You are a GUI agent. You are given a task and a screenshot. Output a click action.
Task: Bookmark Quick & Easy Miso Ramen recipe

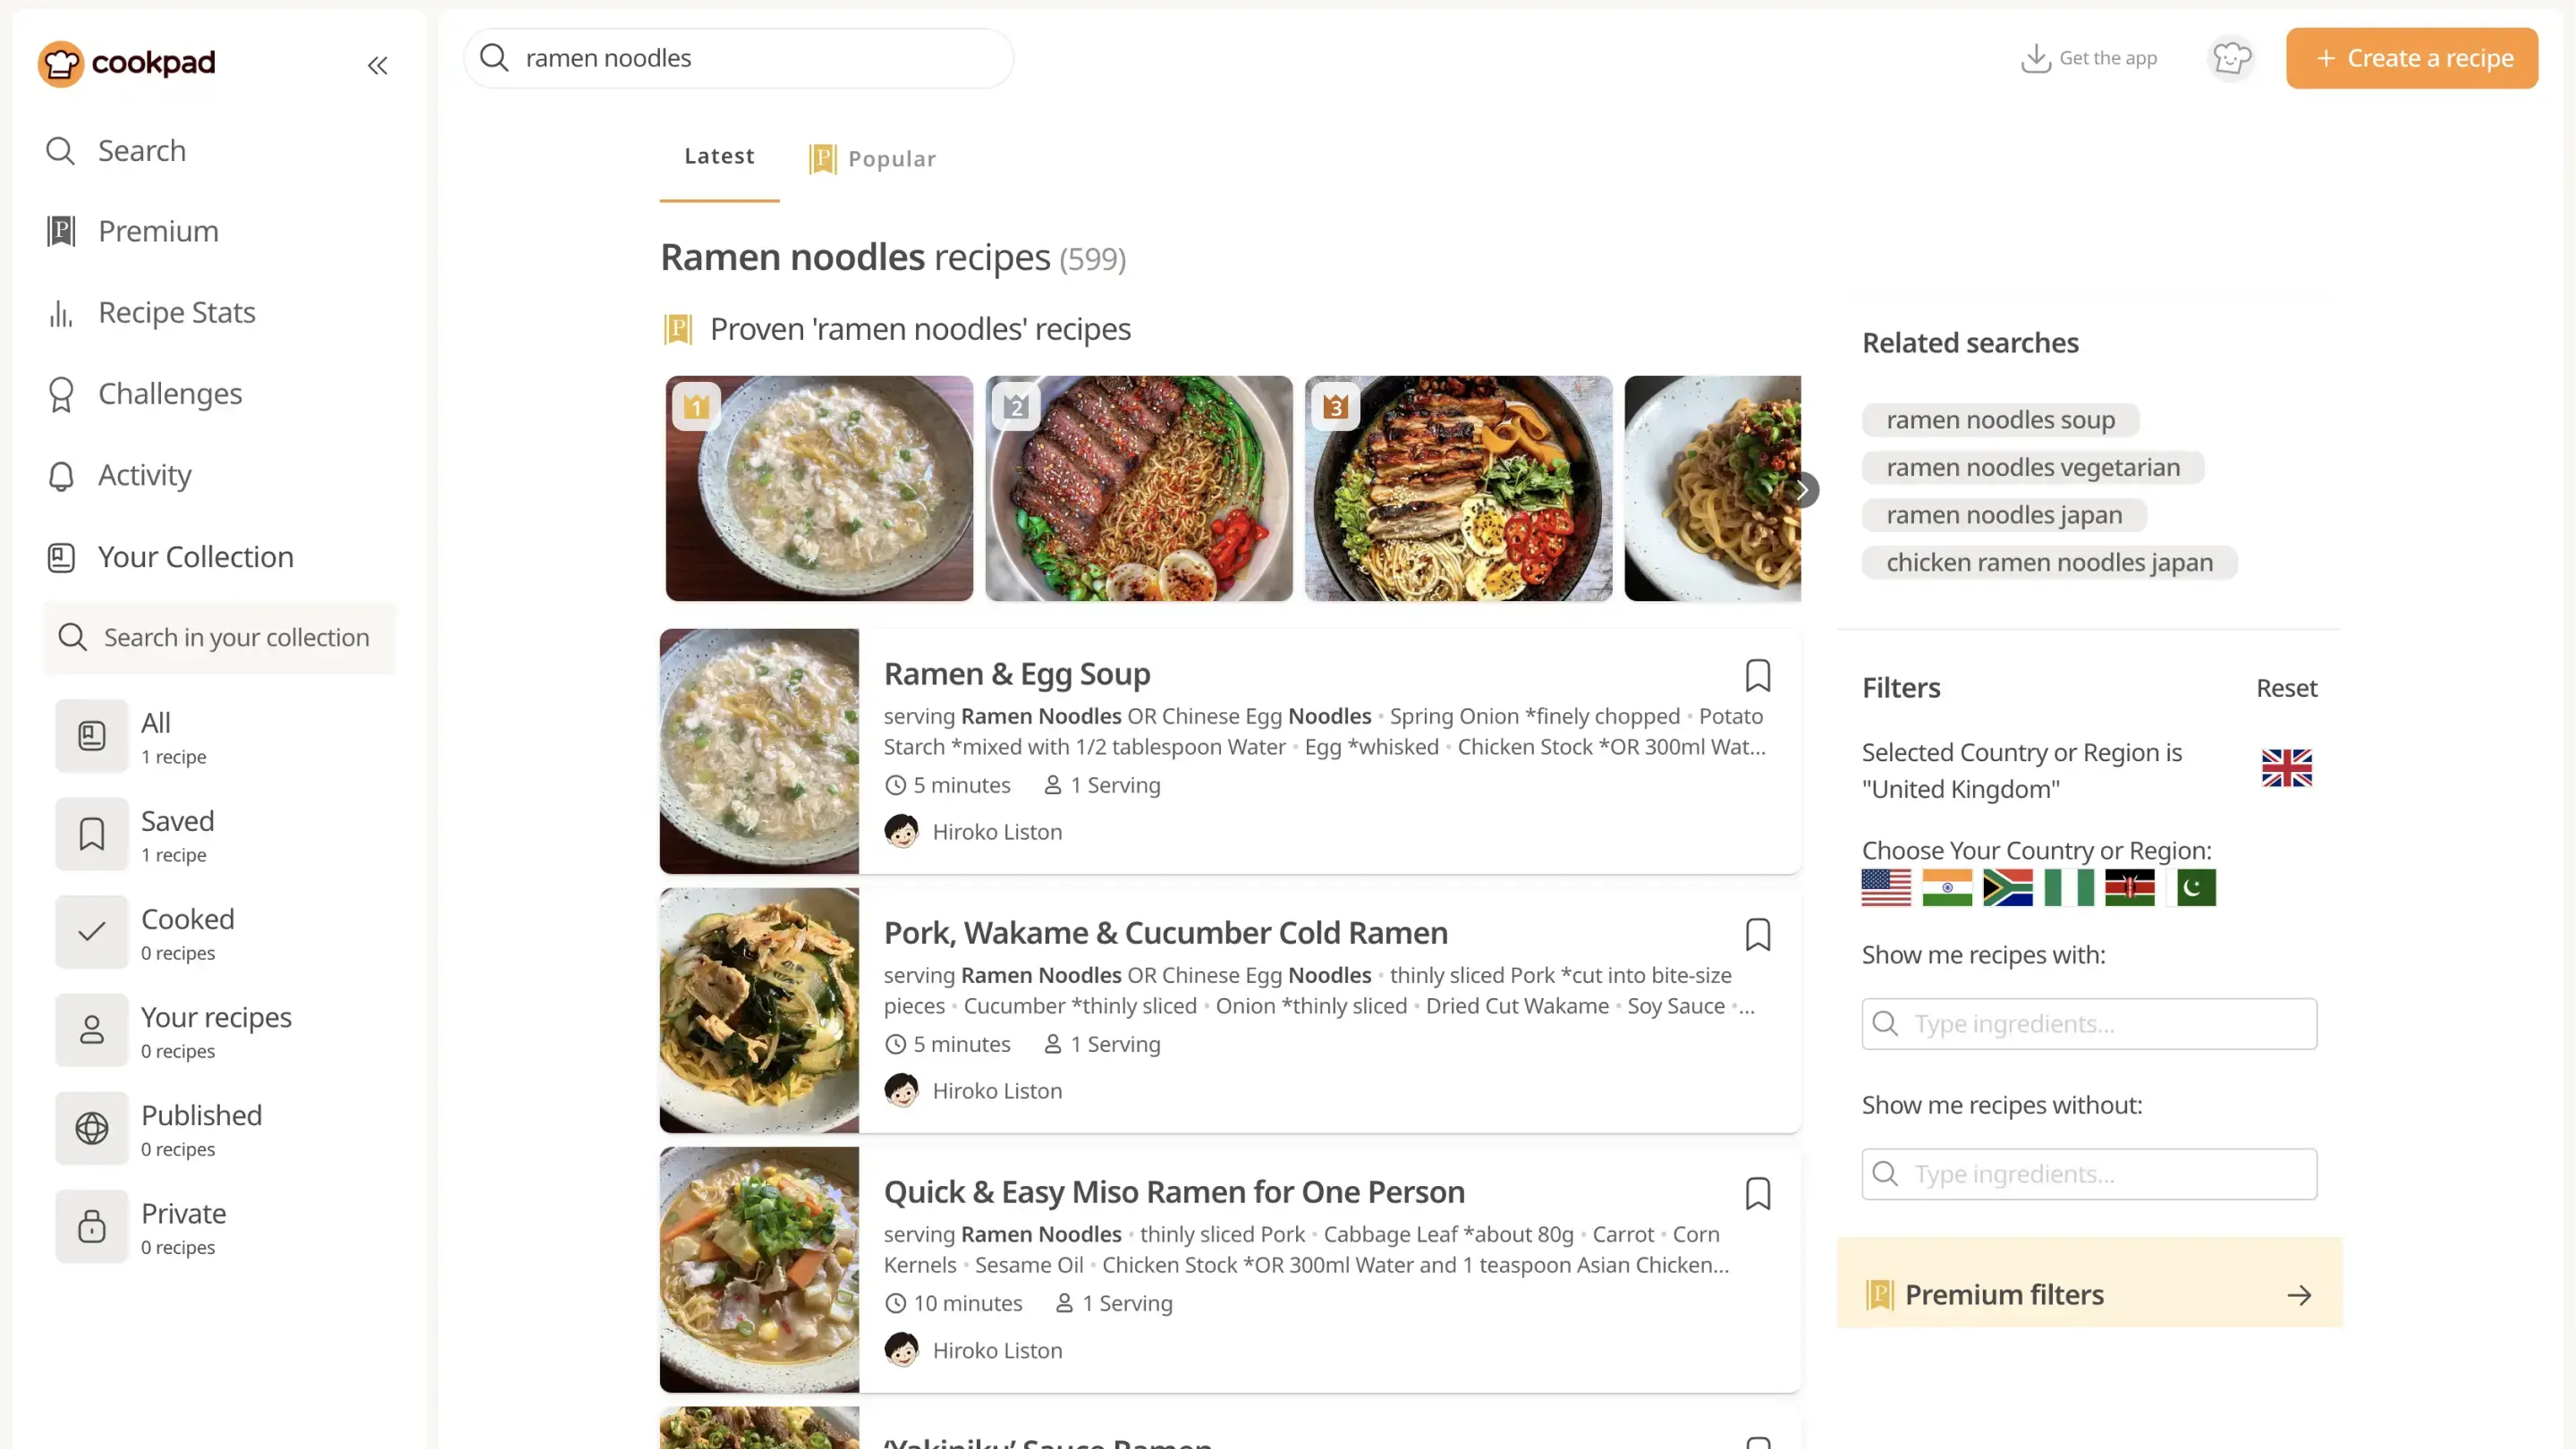pos(1757,1194)
